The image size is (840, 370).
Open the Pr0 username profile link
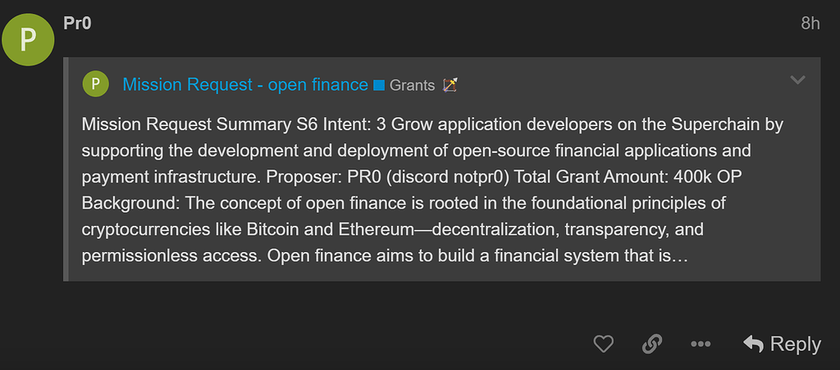click(77, 24)
